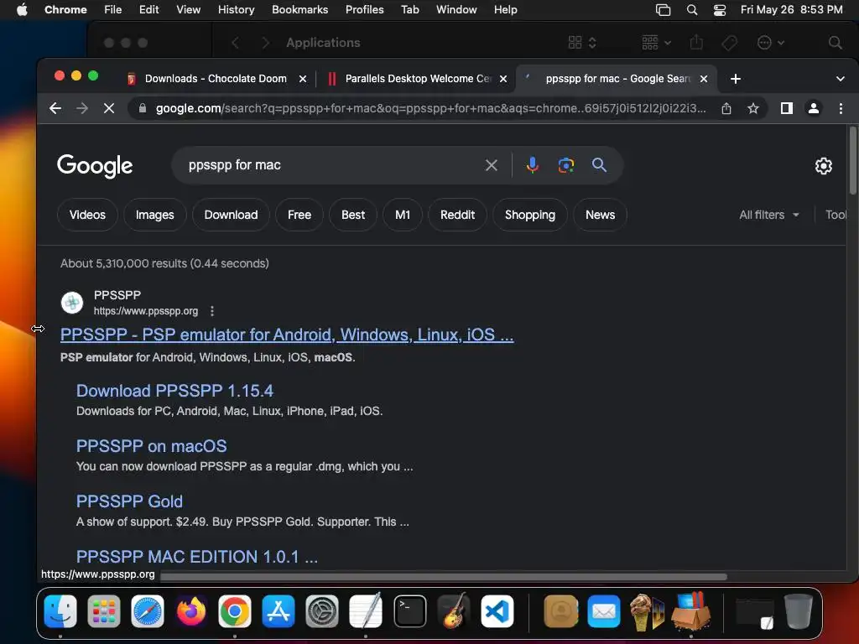Open Google quick settings gear
The height and width of the screenshot is (644, 859).
point(824,166)
